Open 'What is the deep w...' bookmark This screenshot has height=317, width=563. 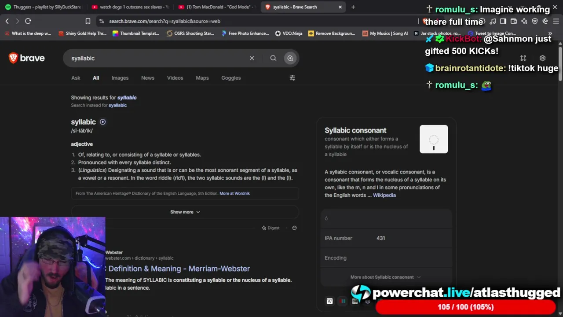click(x=27, y=33)
